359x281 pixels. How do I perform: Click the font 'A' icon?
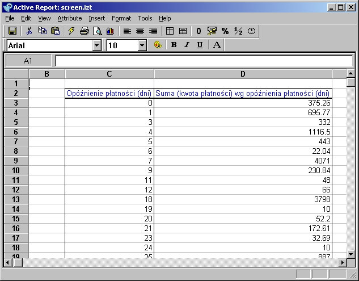217,45
